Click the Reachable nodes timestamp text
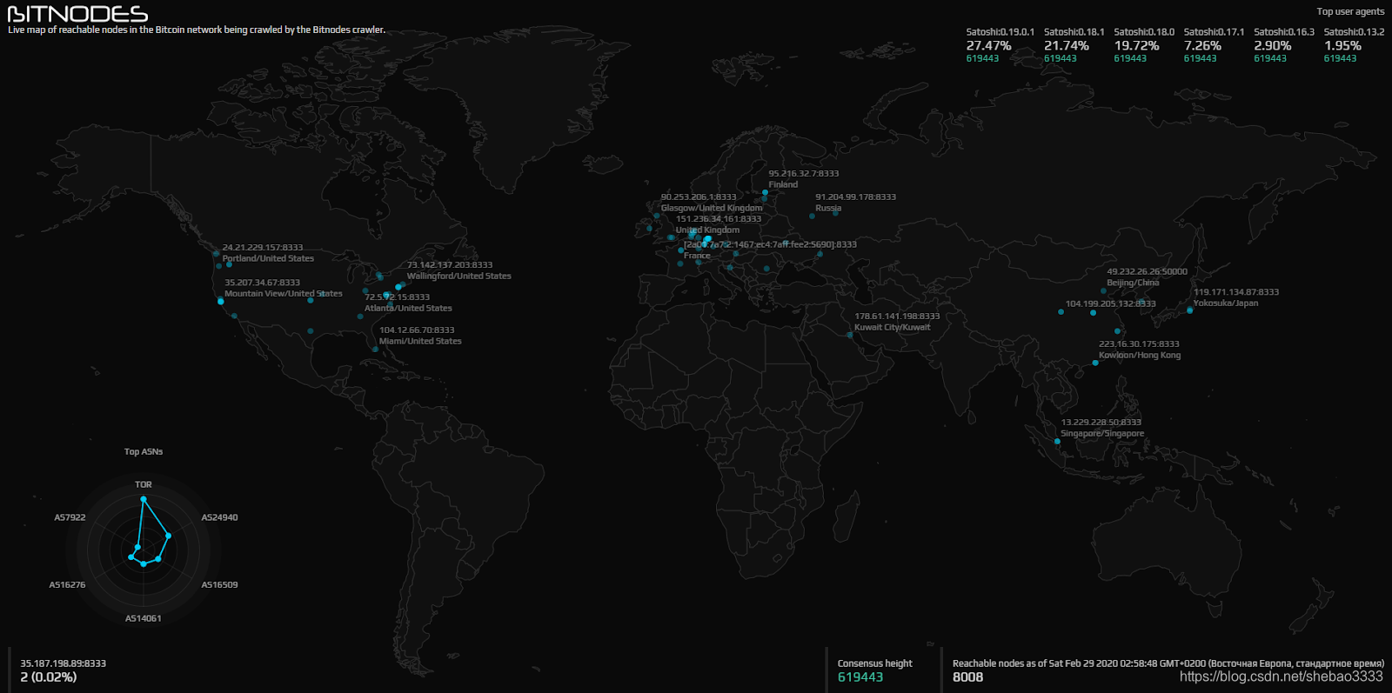This screenshot has height=693, width=1392. [x=1168, y=663]
